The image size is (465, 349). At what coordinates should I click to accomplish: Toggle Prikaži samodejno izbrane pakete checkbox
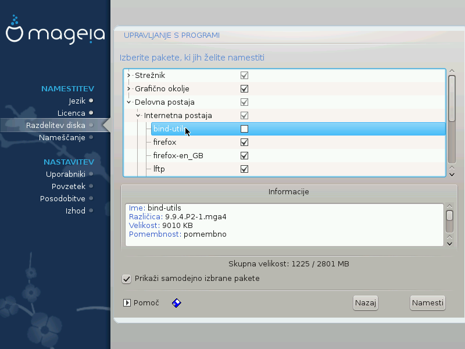pos(126,279)
